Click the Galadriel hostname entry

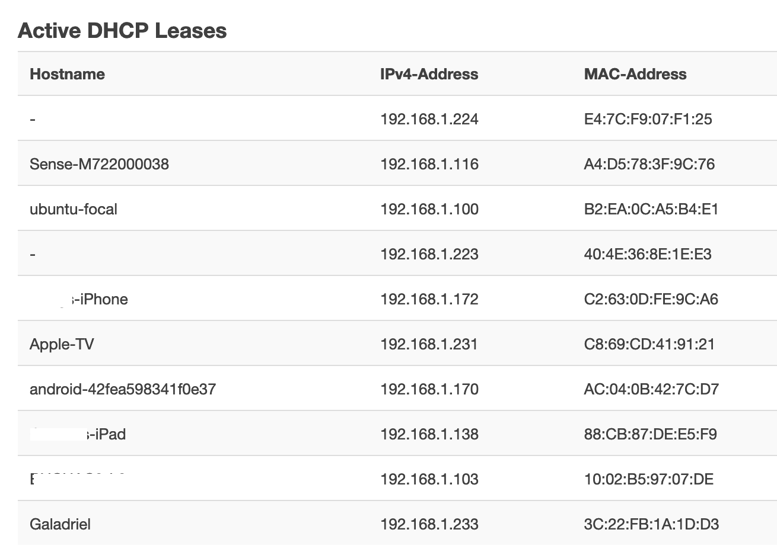click(x=60, y=524)
